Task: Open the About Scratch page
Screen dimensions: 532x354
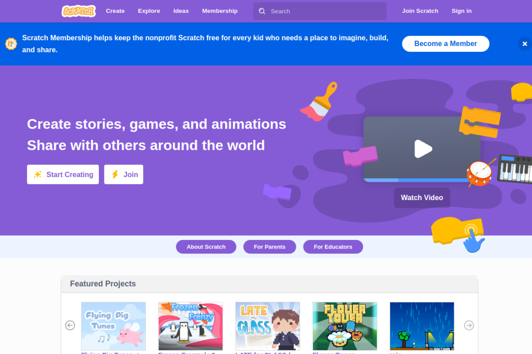Action: (206, 247)
